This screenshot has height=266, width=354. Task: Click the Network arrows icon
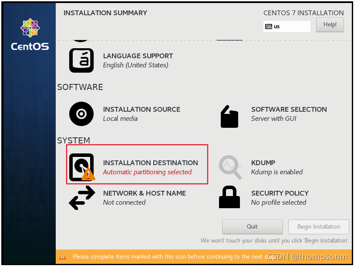pos(82,198)
